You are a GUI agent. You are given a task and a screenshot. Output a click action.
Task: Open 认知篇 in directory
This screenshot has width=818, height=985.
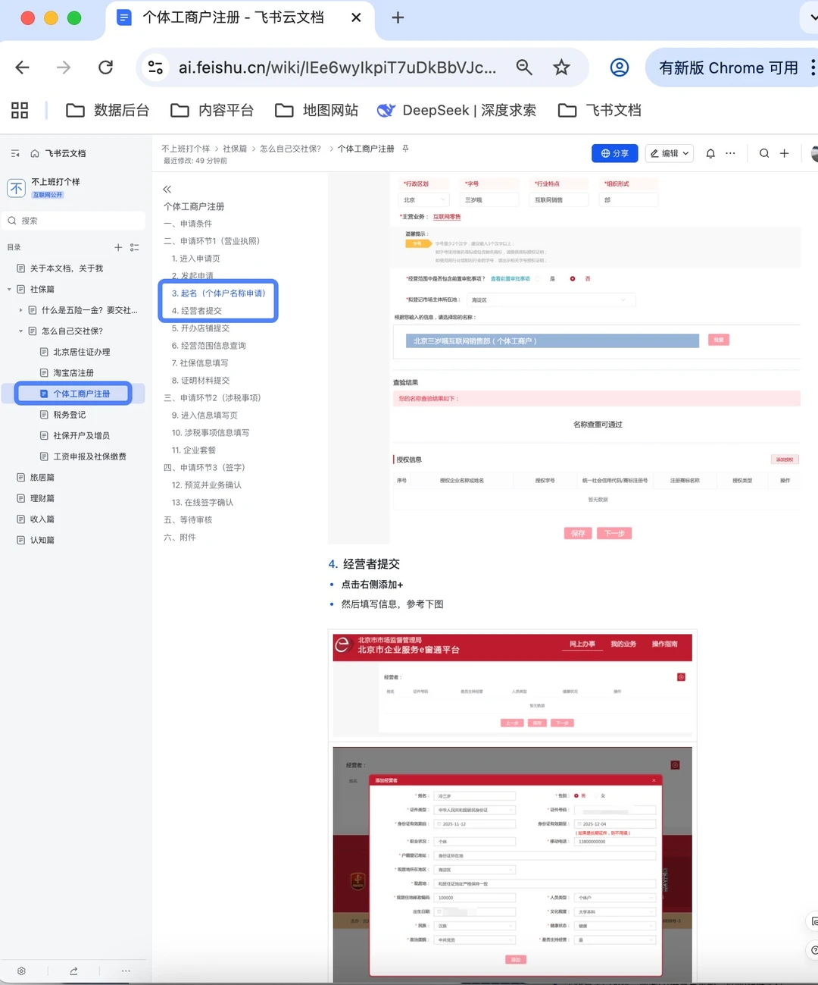pos(42,540)
